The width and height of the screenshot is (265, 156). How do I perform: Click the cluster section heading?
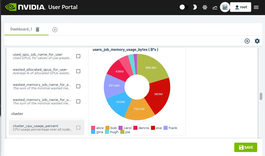17,114
